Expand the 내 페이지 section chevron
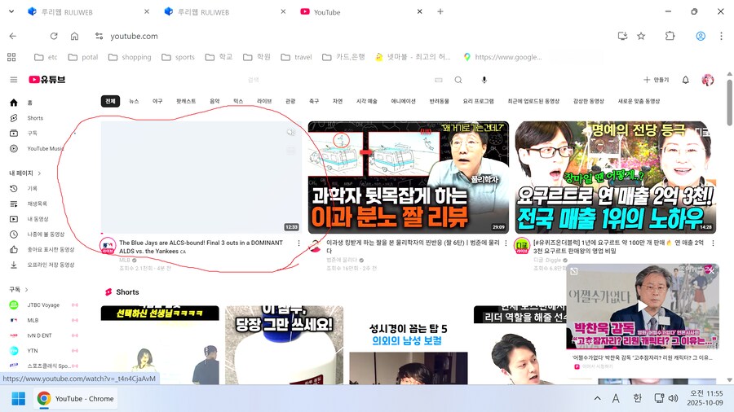Image resolution: width=734 pixels, height=412 pixels. (38, 173)
